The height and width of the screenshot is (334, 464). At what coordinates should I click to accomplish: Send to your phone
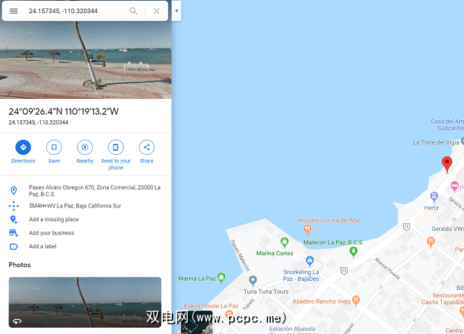(x=116, y=155)
